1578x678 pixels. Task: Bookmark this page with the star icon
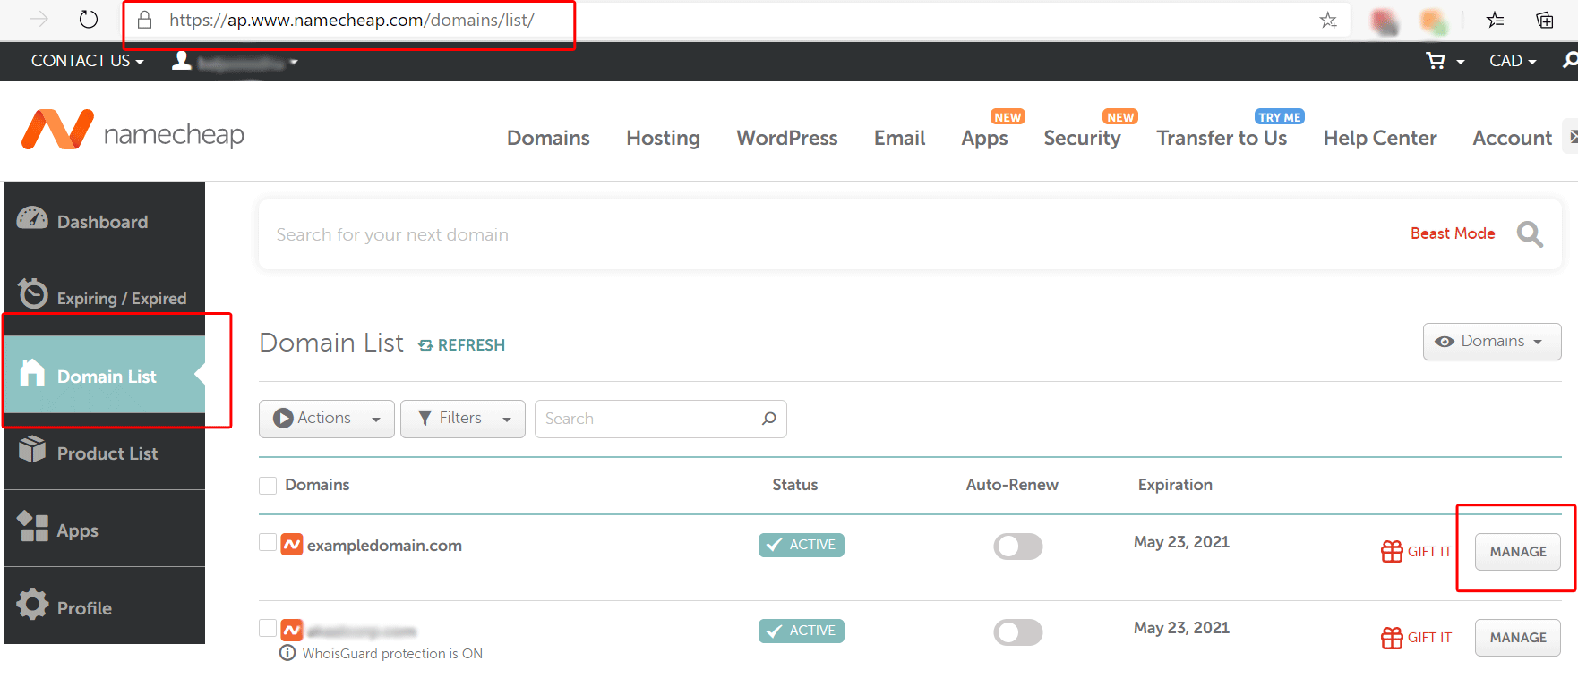pyautogui.click(x=1327, y=20)
